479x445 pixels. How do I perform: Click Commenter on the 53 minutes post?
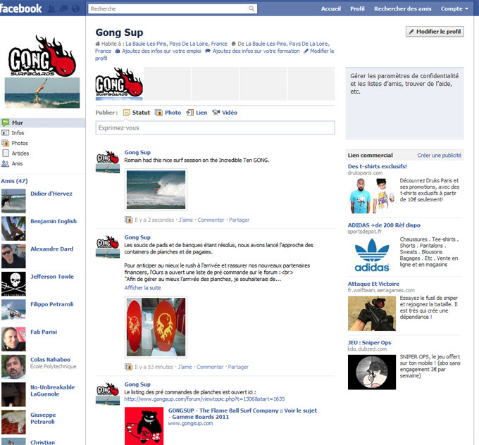[210, 367]
